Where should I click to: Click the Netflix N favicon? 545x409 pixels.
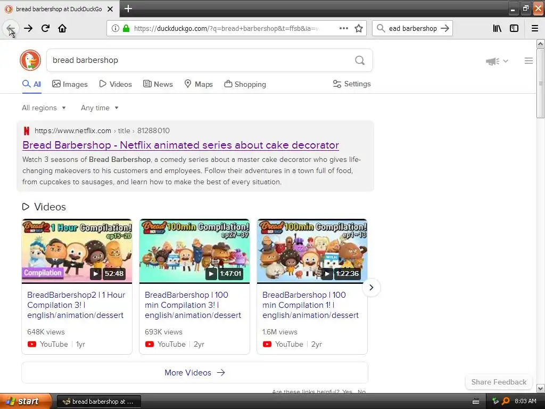(x=27, y=131)
